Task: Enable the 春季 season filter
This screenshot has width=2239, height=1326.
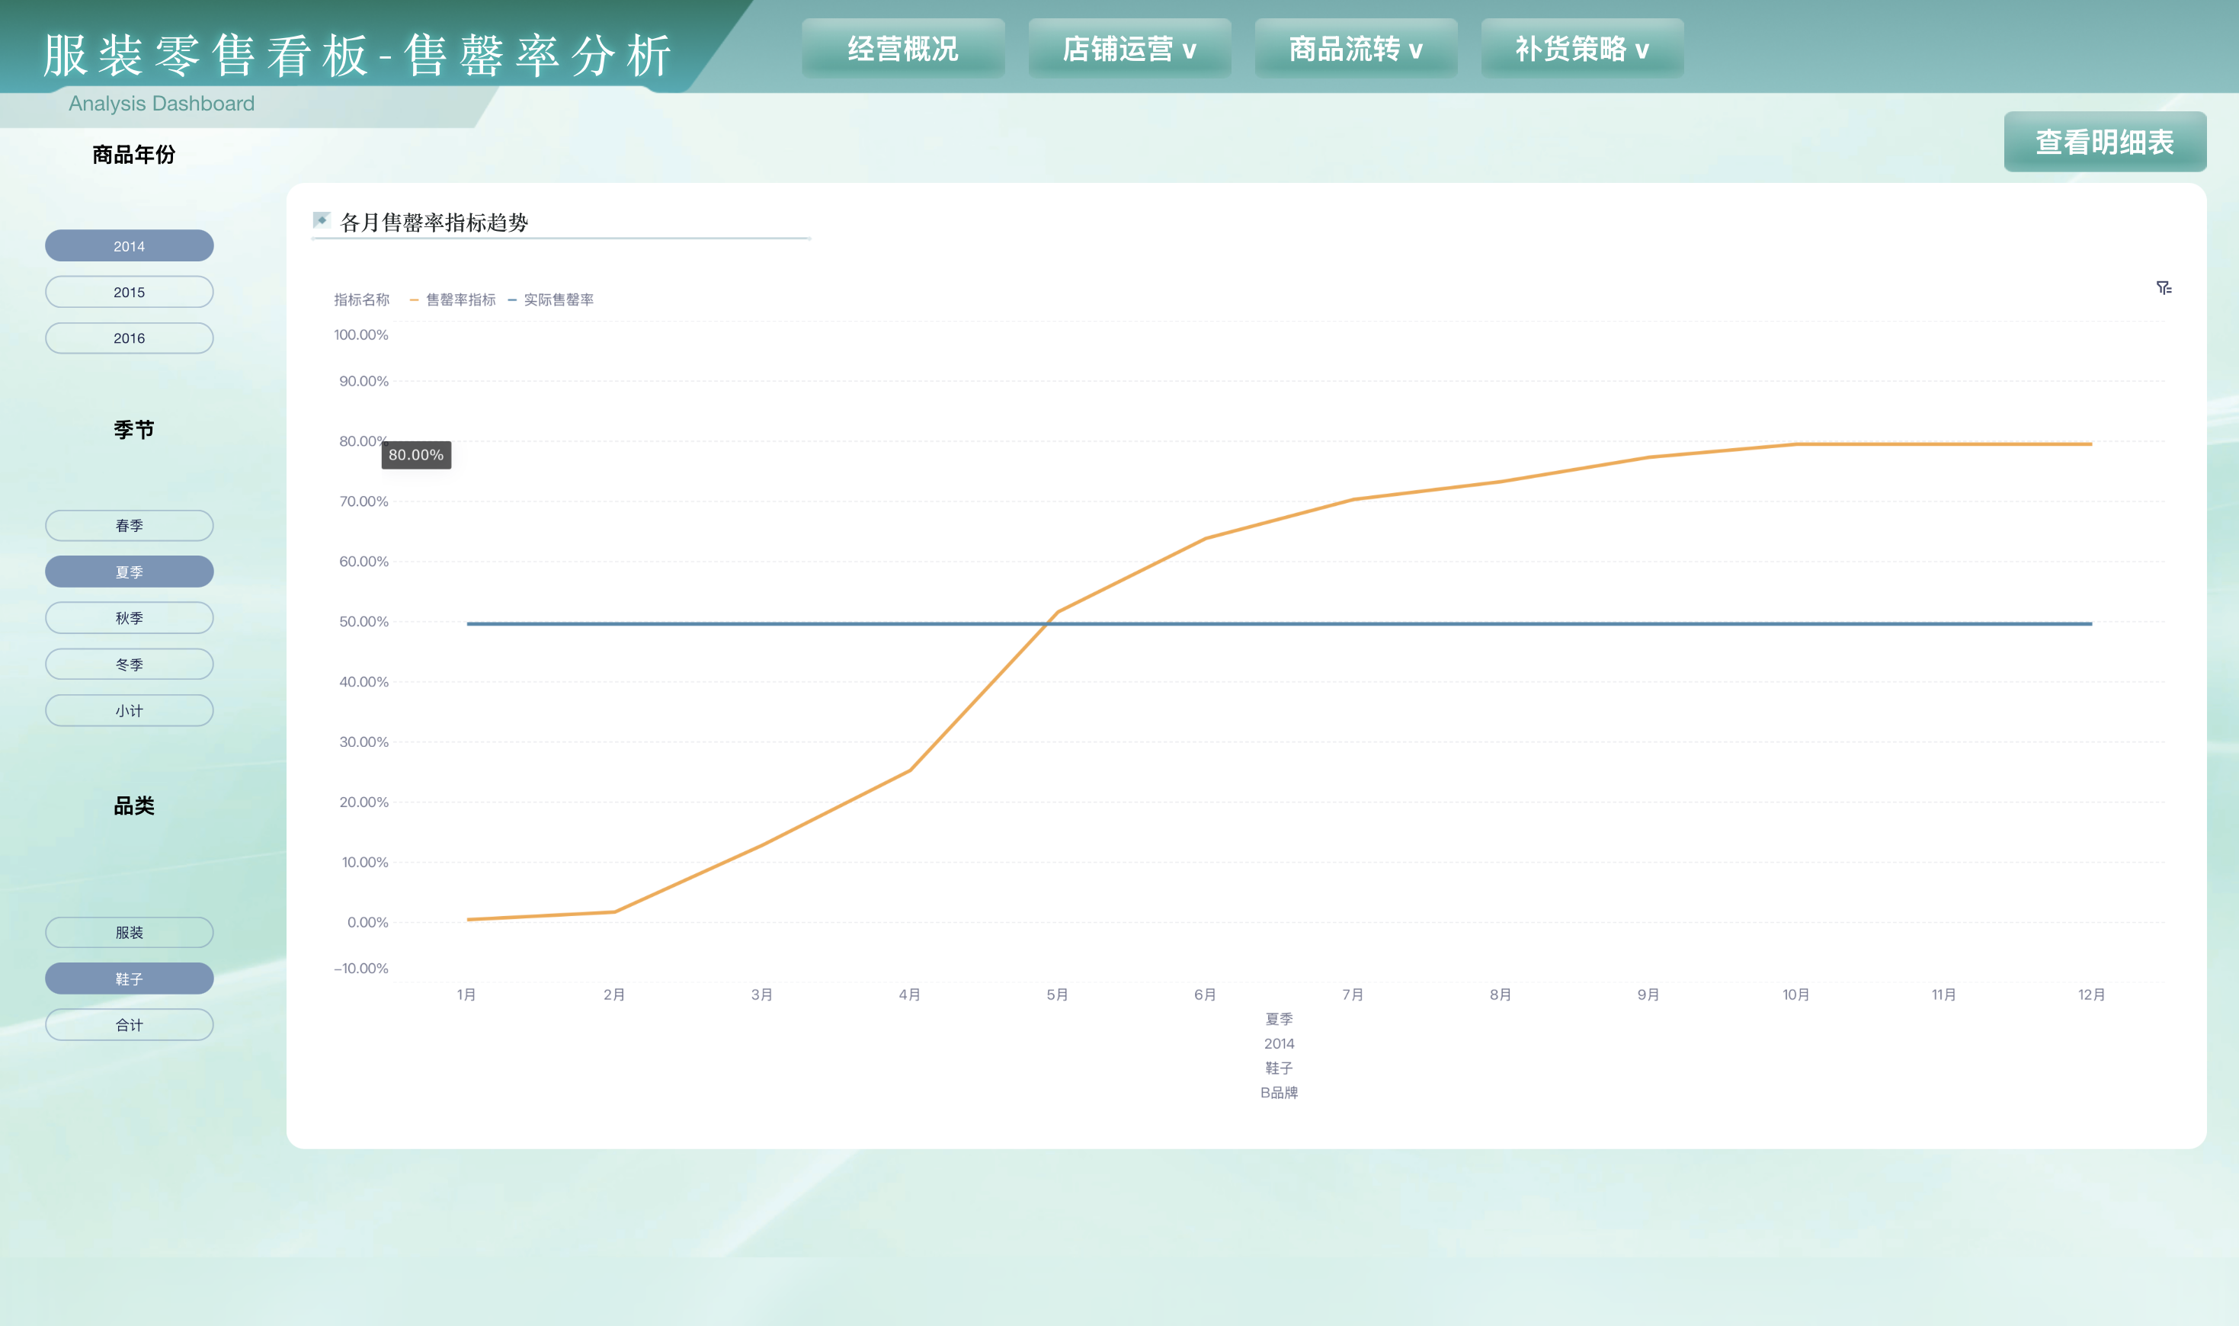Action: tap(129, 525)
